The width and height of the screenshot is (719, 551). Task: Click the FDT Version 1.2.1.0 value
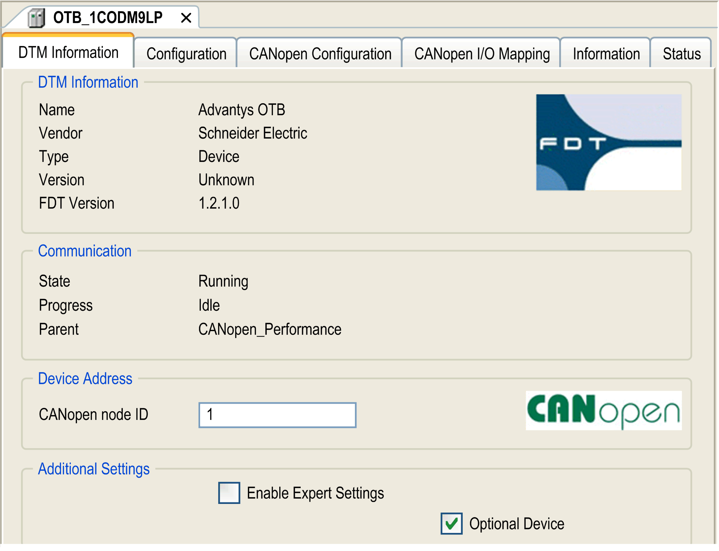(x=219, y=203)
